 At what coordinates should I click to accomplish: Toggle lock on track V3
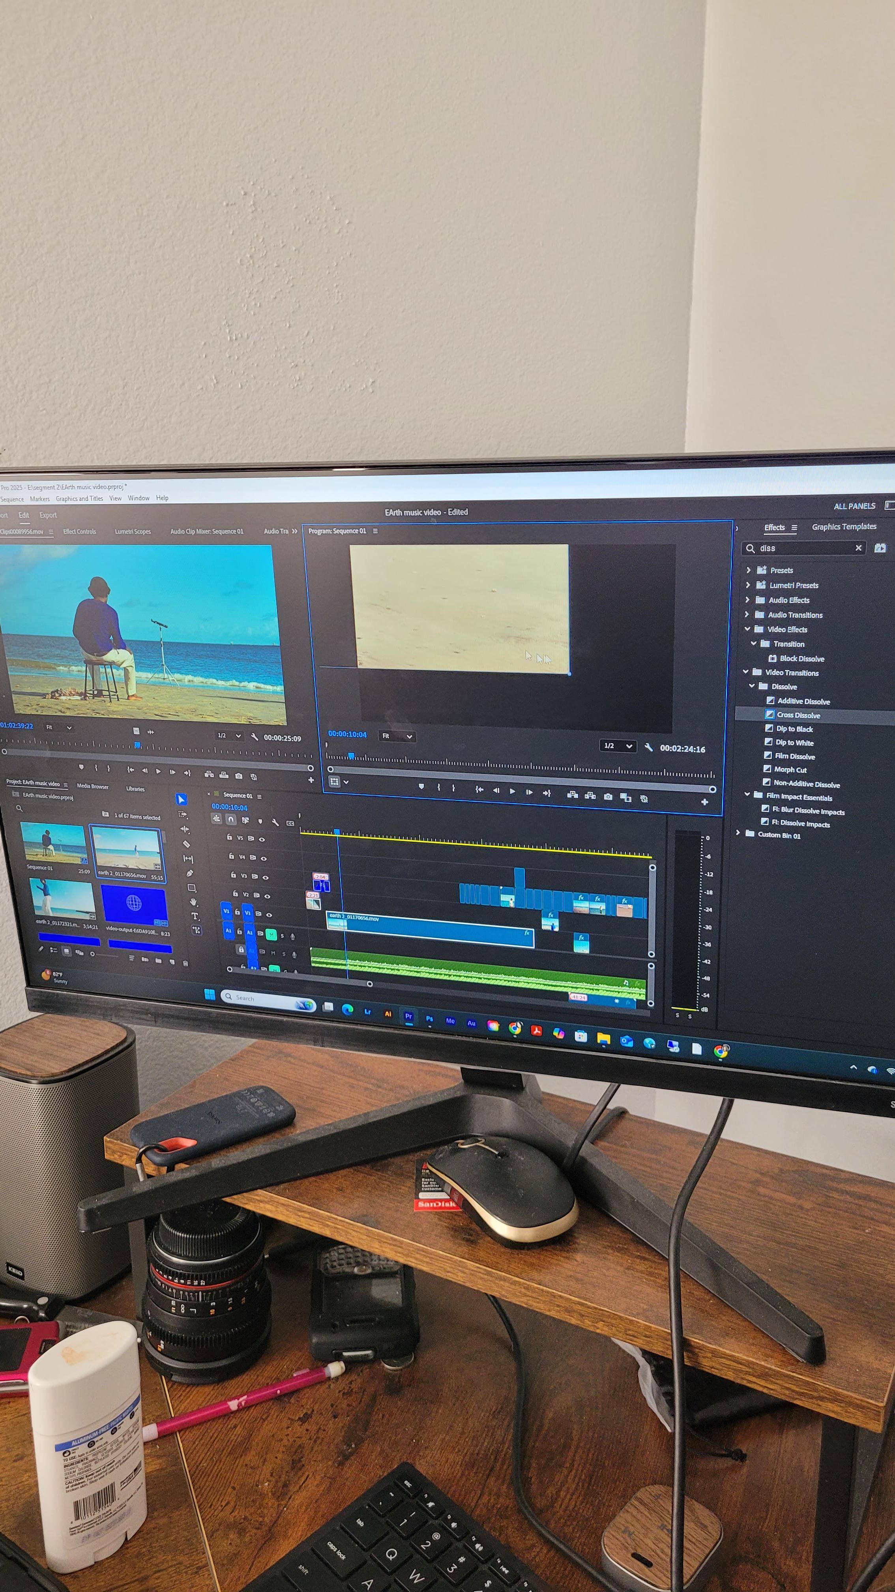[x=234, y=875]
